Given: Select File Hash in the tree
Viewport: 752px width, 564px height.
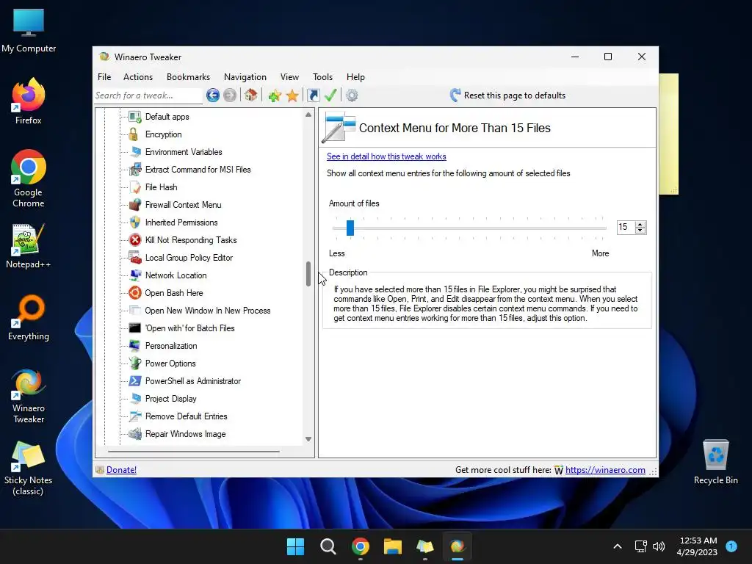Looking at the screenshot, I should pyautogui.click(x=161, y=187).
